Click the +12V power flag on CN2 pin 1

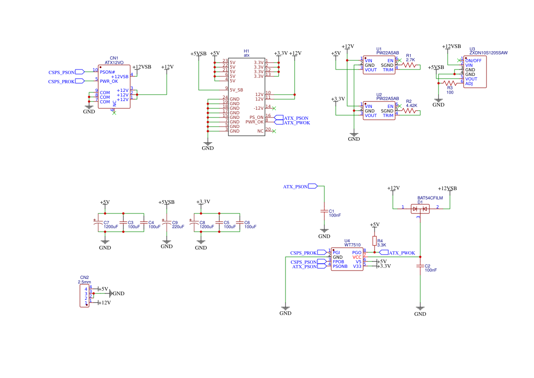104,302
